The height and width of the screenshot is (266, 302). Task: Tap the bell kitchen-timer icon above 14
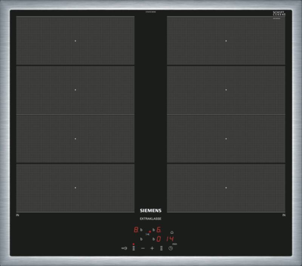172,232
